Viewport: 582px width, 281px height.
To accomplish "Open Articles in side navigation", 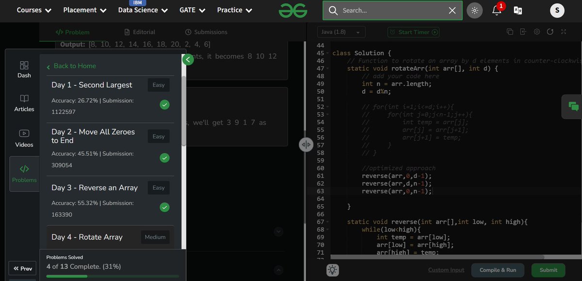I will pyautogui.click(x=24, y=103).
